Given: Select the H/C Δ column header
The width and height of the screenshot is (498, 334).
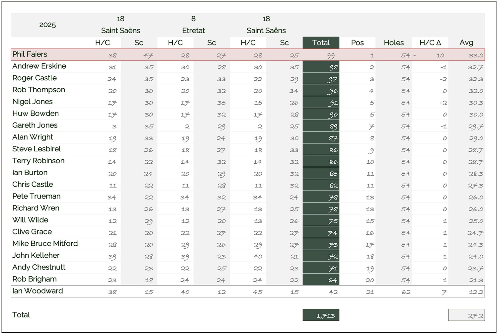Looking at the screenshot, I should tap(430, 42).
